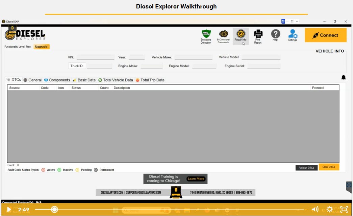Screen dimensions: 353x216
Task: Click the Vehicle Make field
Action: coord(193,57)
